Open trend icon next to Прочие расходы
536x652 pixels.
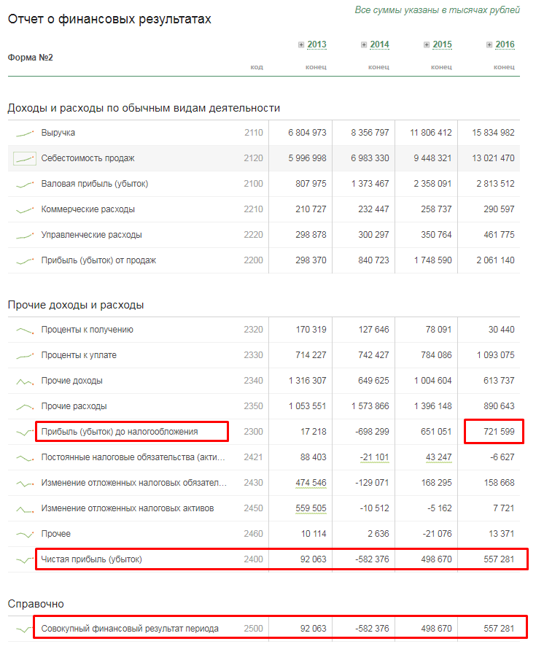click(x=25, y=407)
